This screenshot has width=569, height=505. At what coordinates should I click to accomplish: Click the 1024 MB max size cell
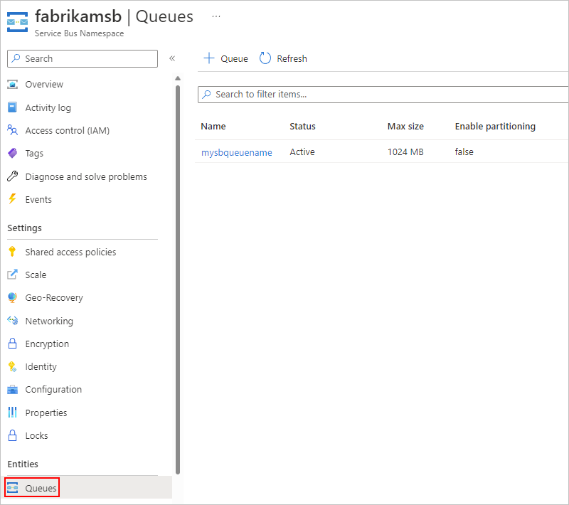[x=405, y=152]
